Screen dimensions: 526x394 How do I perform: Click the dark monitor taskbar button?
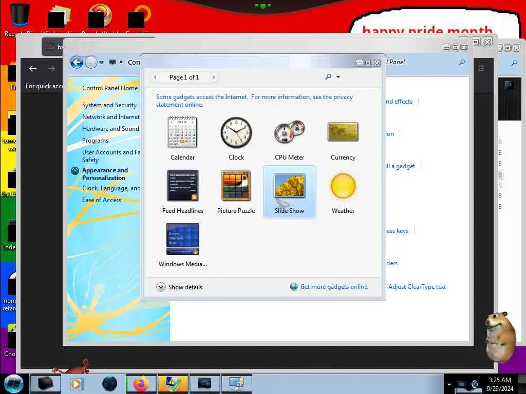pyautogui.click(x=204, y=384)
